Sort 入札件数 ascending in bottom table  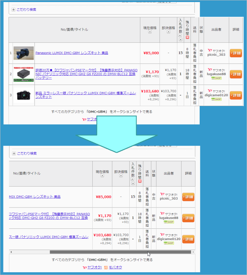coord(132,179)
